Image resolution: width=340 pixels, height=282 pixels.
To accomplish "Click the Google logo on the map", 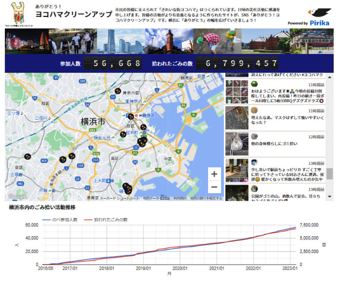I will pos(17,197).
